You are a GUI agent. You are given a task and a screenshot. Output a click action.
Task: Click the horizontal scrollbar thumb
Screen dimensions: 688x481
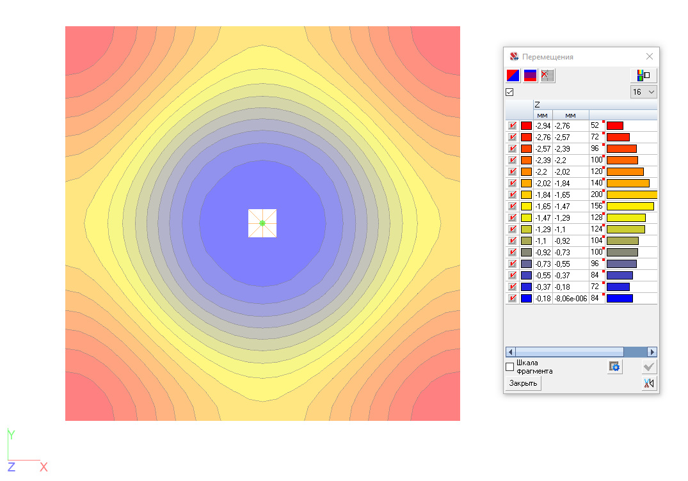point(569,352)
